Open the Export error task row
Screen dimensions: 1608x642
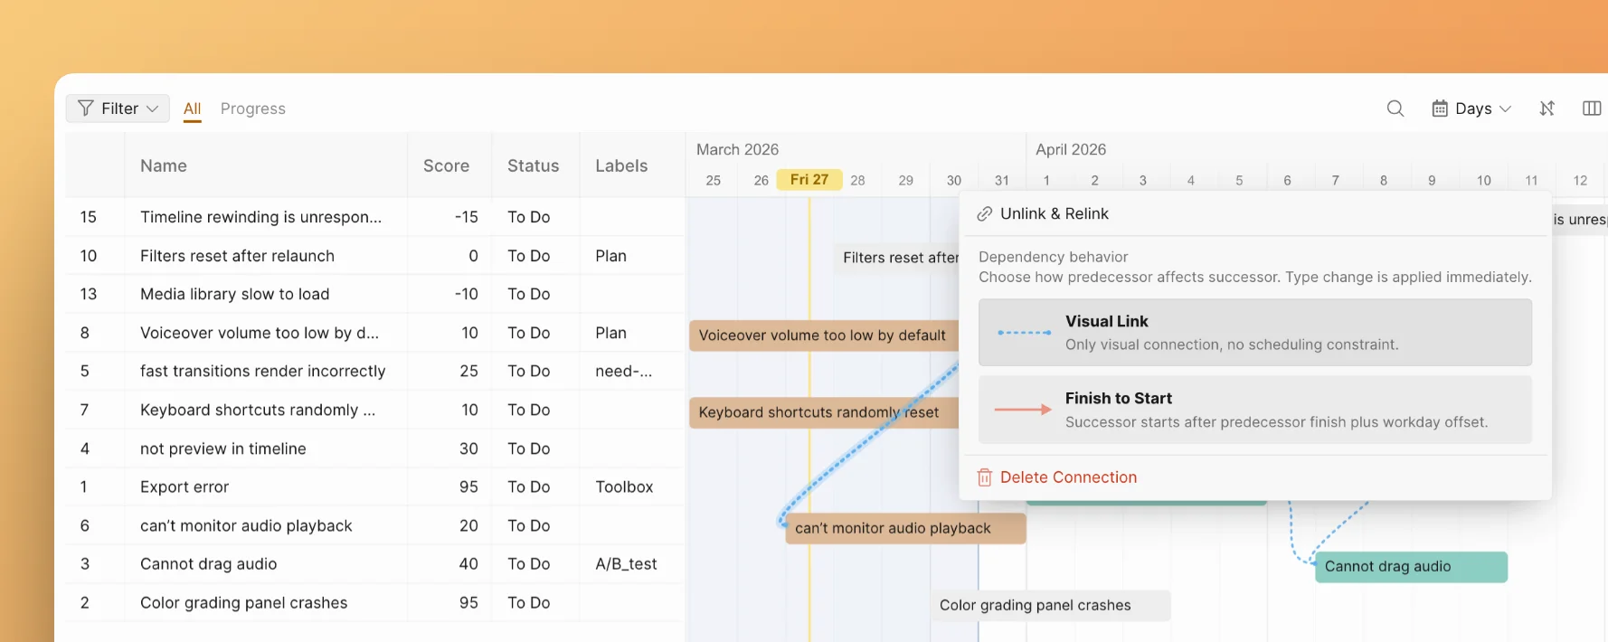tap(184, 487)
